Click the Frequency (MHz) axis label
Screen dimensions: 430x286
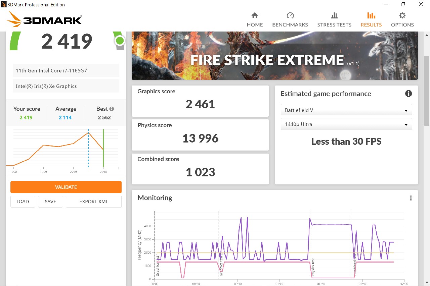click(139, 245)
